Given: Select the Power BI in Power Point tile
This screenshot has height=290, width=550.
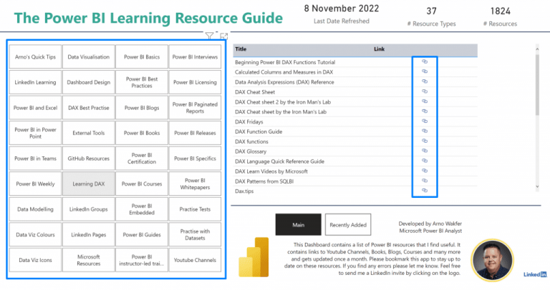Looking at the screenshot, I should pos(35,133).
